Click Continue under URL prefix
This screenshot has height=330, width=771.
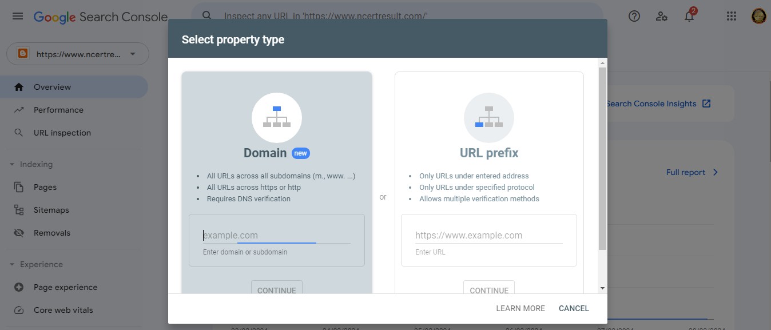489,288
